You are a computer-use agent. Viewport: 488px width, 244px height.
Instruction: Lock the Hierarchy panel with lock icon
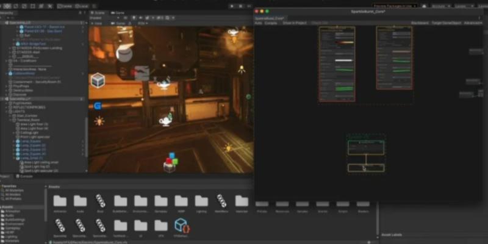(81, 13)
